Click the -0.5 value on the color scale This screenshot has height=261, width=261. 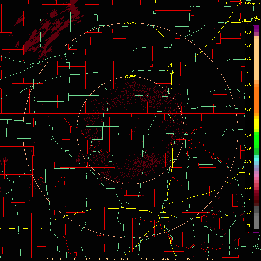coord(247,200)
